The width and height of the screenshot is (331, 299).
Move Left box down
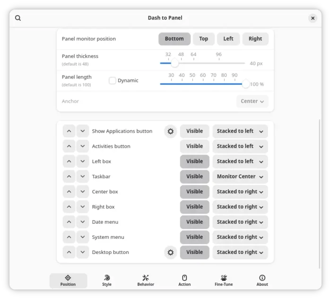click(83, 162)
